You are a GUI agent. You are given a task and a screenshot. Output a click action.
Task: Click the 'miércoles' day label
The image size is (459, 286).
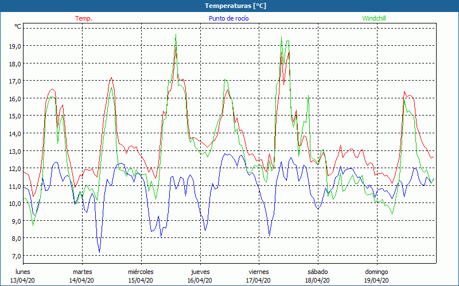pos(141,272)
